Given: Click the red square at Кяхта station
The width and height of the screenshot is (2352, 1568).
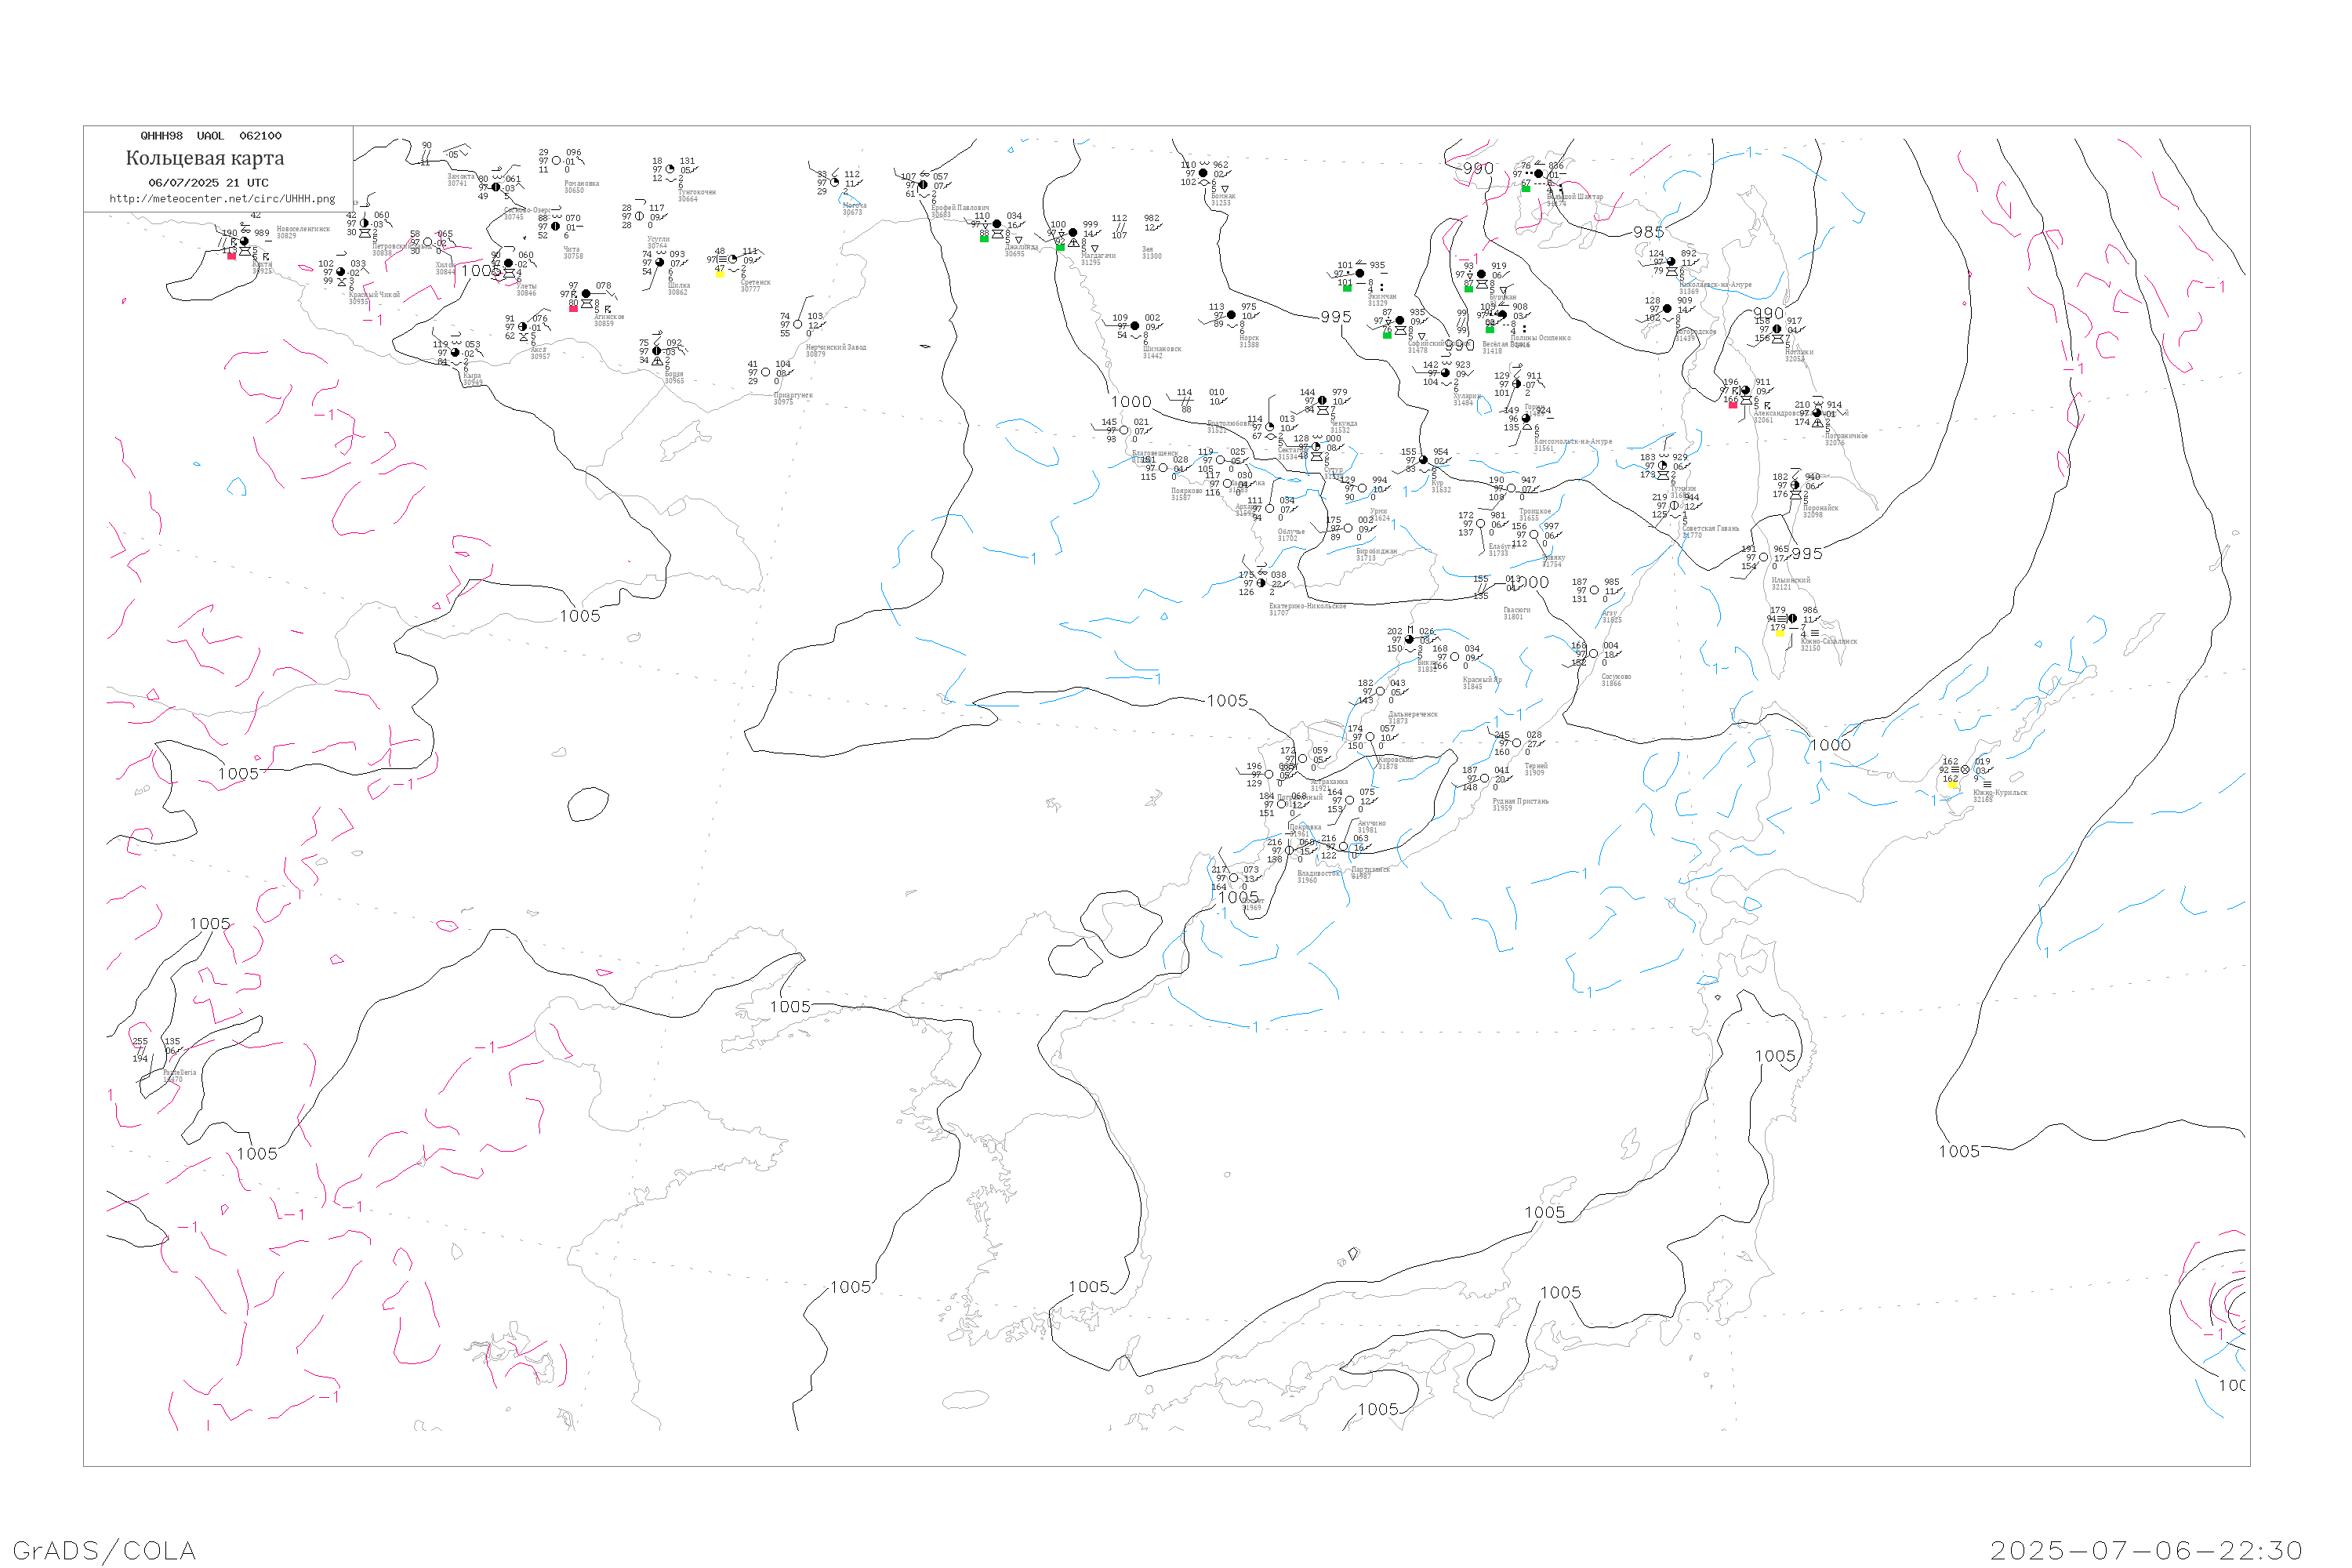Looking at the screenshot, I should point(232,256).
